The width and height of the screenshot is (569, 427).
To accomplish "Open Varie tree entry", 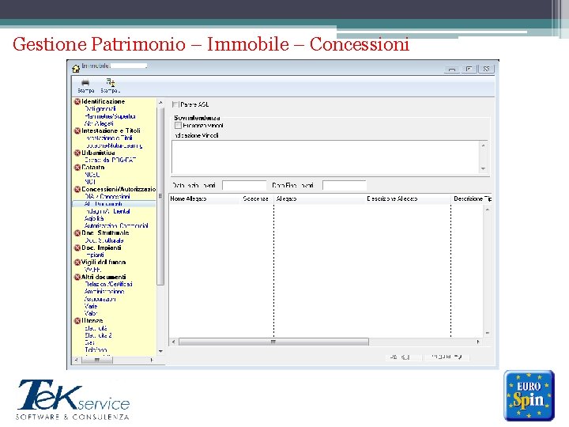I will [x=91, y=307].
